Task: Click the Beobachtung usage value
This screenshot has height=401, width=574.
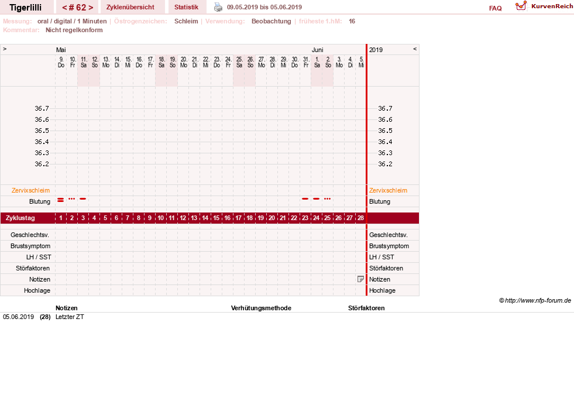Action: (x=271, y=21)
